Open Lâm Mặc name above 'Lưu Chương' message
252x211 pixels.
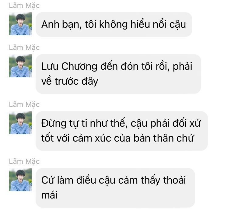pos(24,47)
